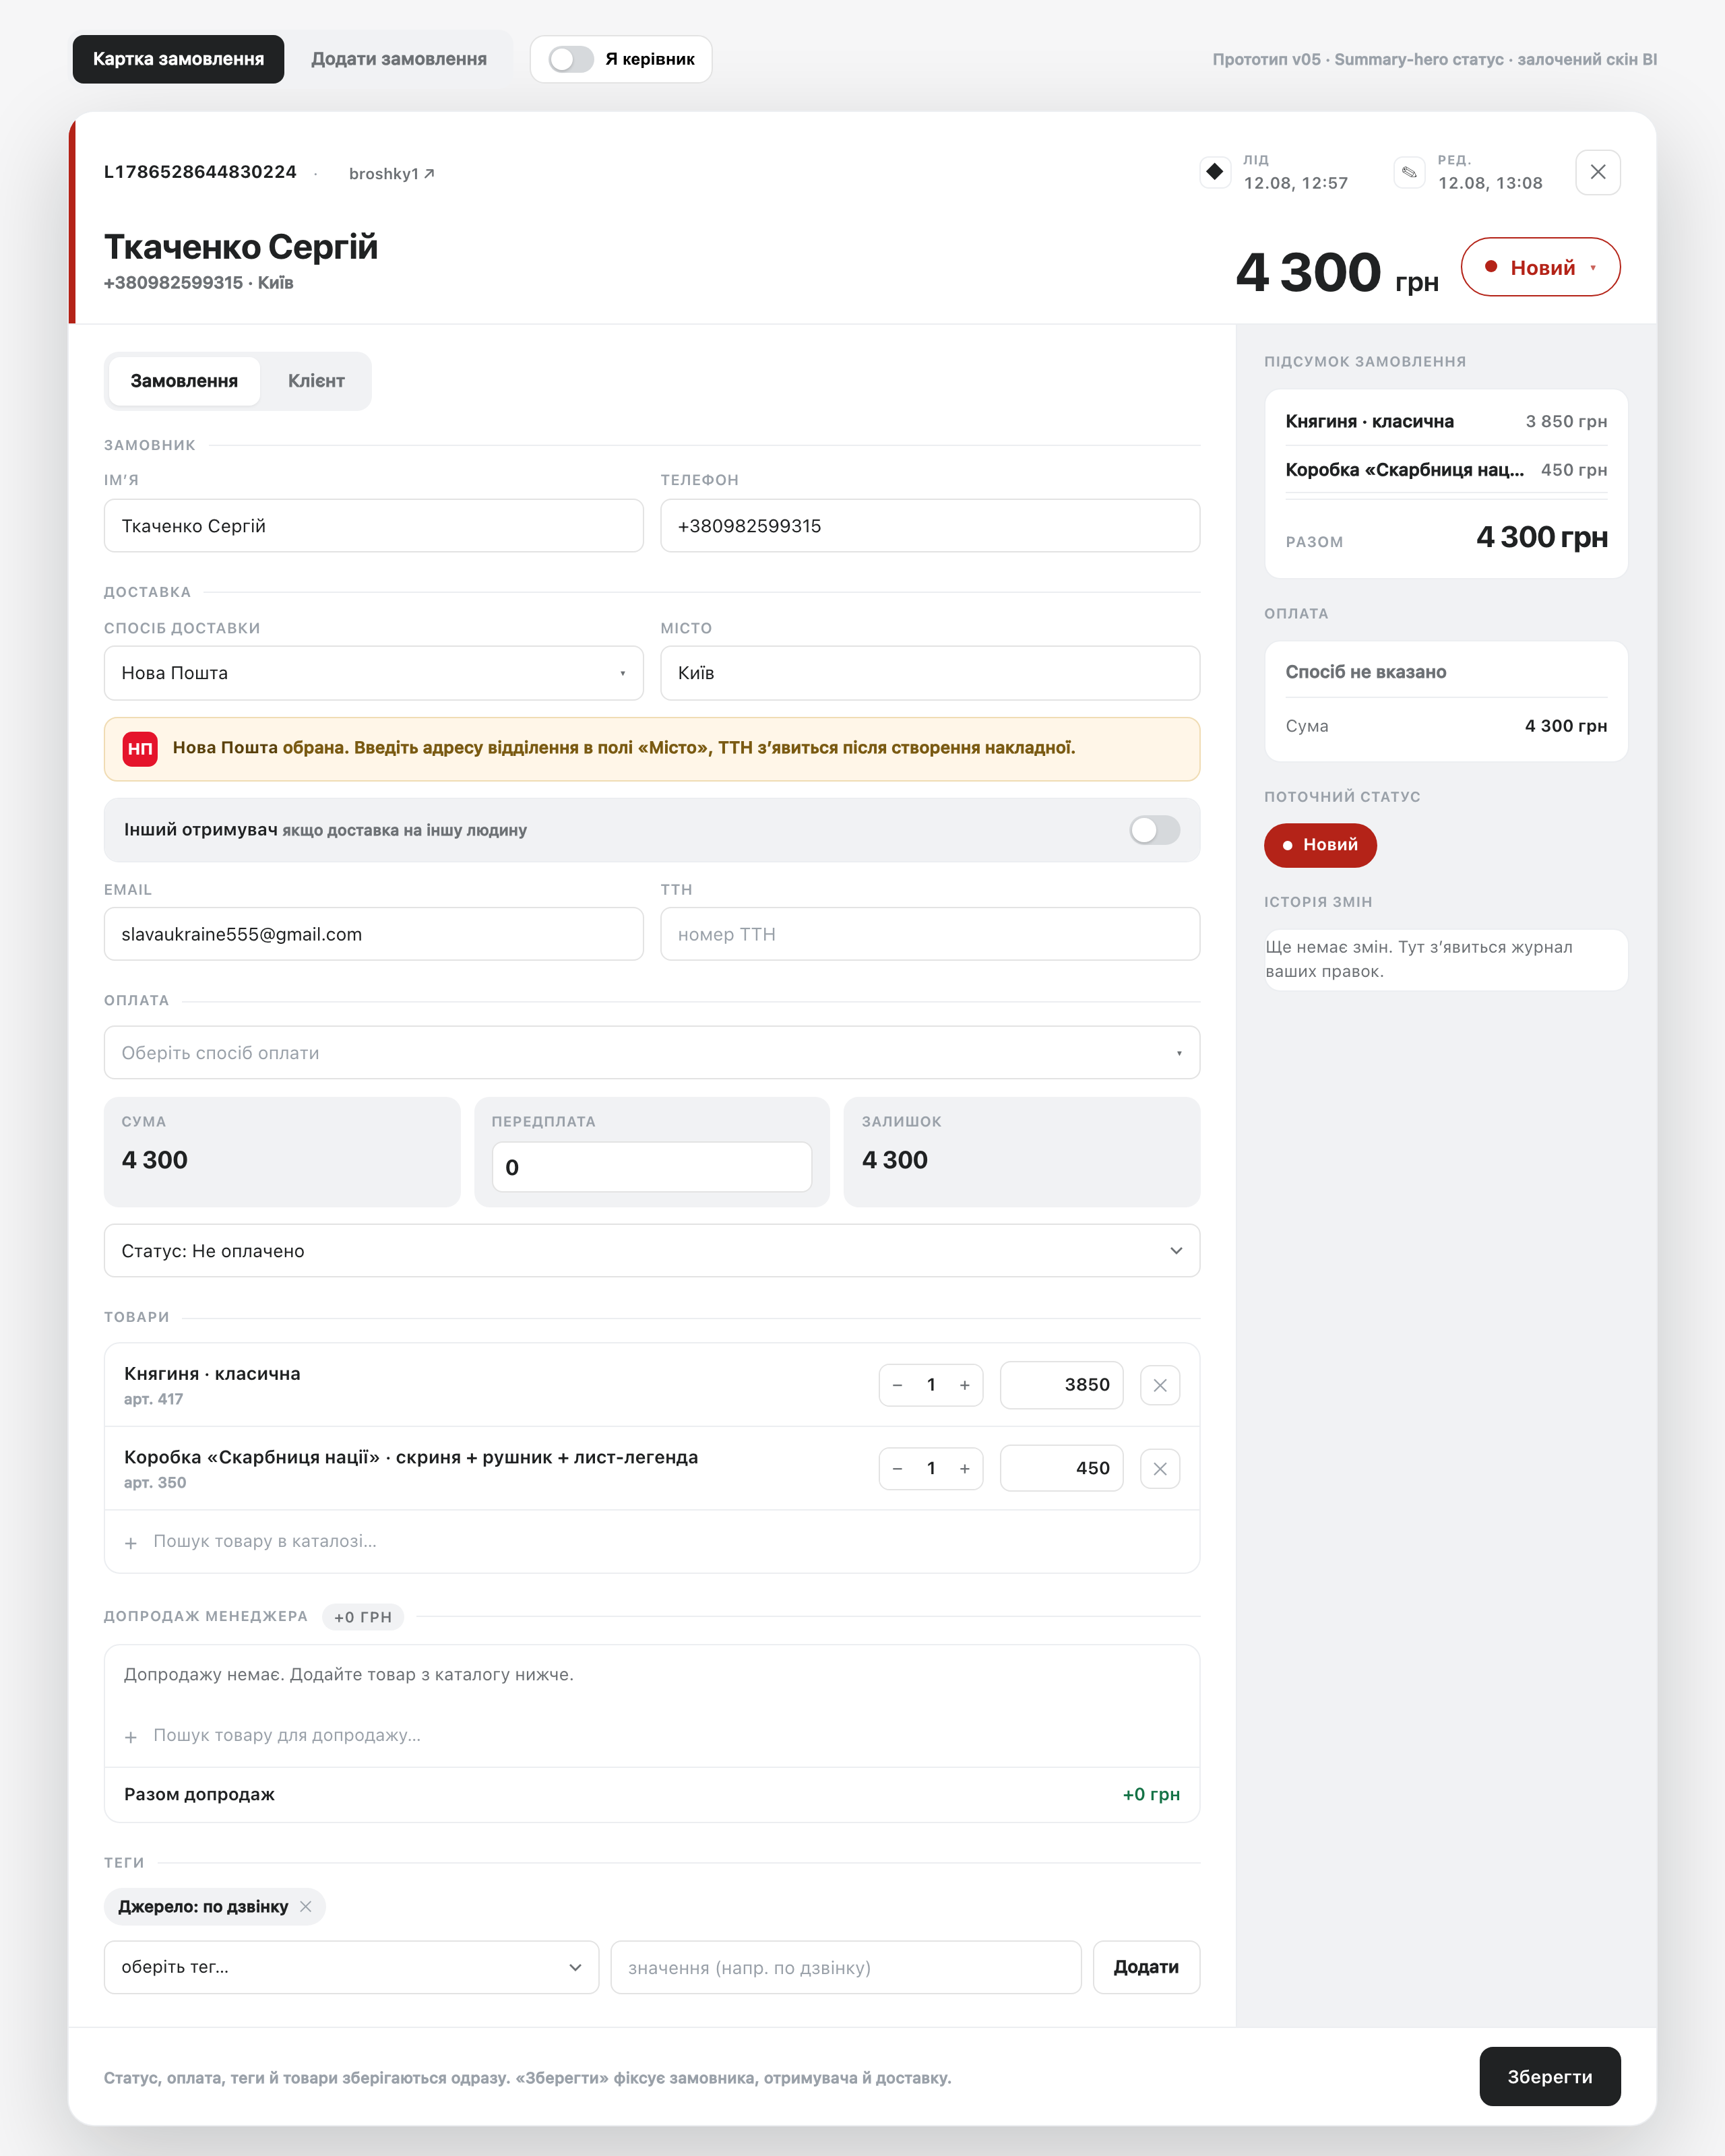Click the '4 300 грн' total in header
The image size is (1725, 2156).
click(1337, 272)
